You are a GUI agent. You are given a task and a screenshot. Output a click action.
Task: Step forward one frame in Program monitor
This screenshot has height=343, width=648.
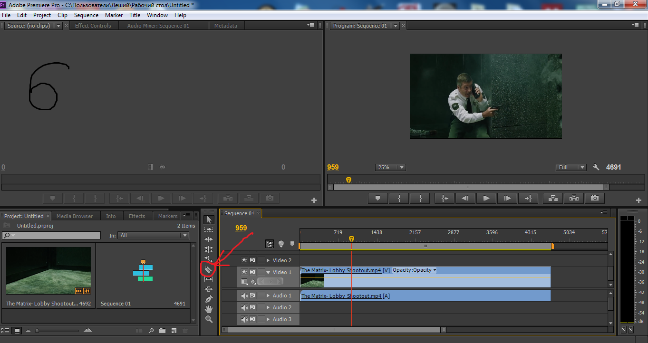pyautogui.click(x=507, y=198)
